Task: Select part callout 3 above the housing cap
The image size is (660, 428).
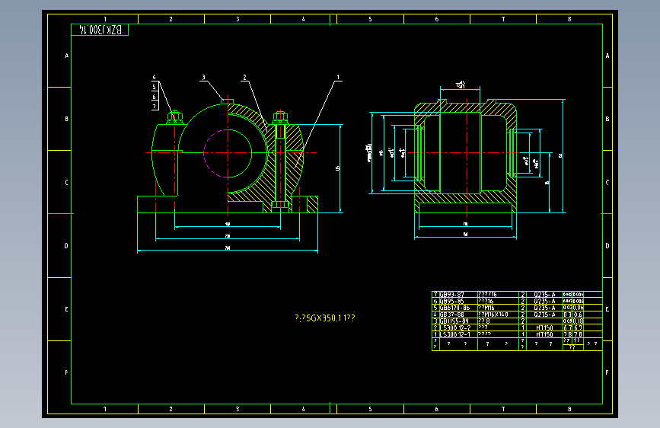Action: 204,78
